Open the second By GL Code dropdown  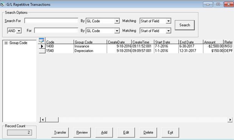tap(117, 31)
